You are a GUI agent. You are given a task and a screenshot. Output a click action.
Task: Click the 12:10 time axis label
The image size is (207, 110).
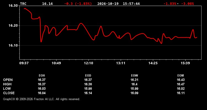point(89,63)
